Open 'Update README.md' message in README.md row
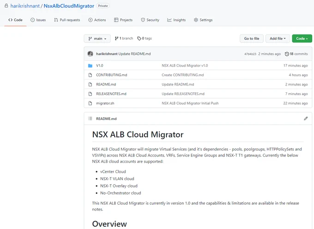Viewport: 314px width, 229px height. pos(178,84)
